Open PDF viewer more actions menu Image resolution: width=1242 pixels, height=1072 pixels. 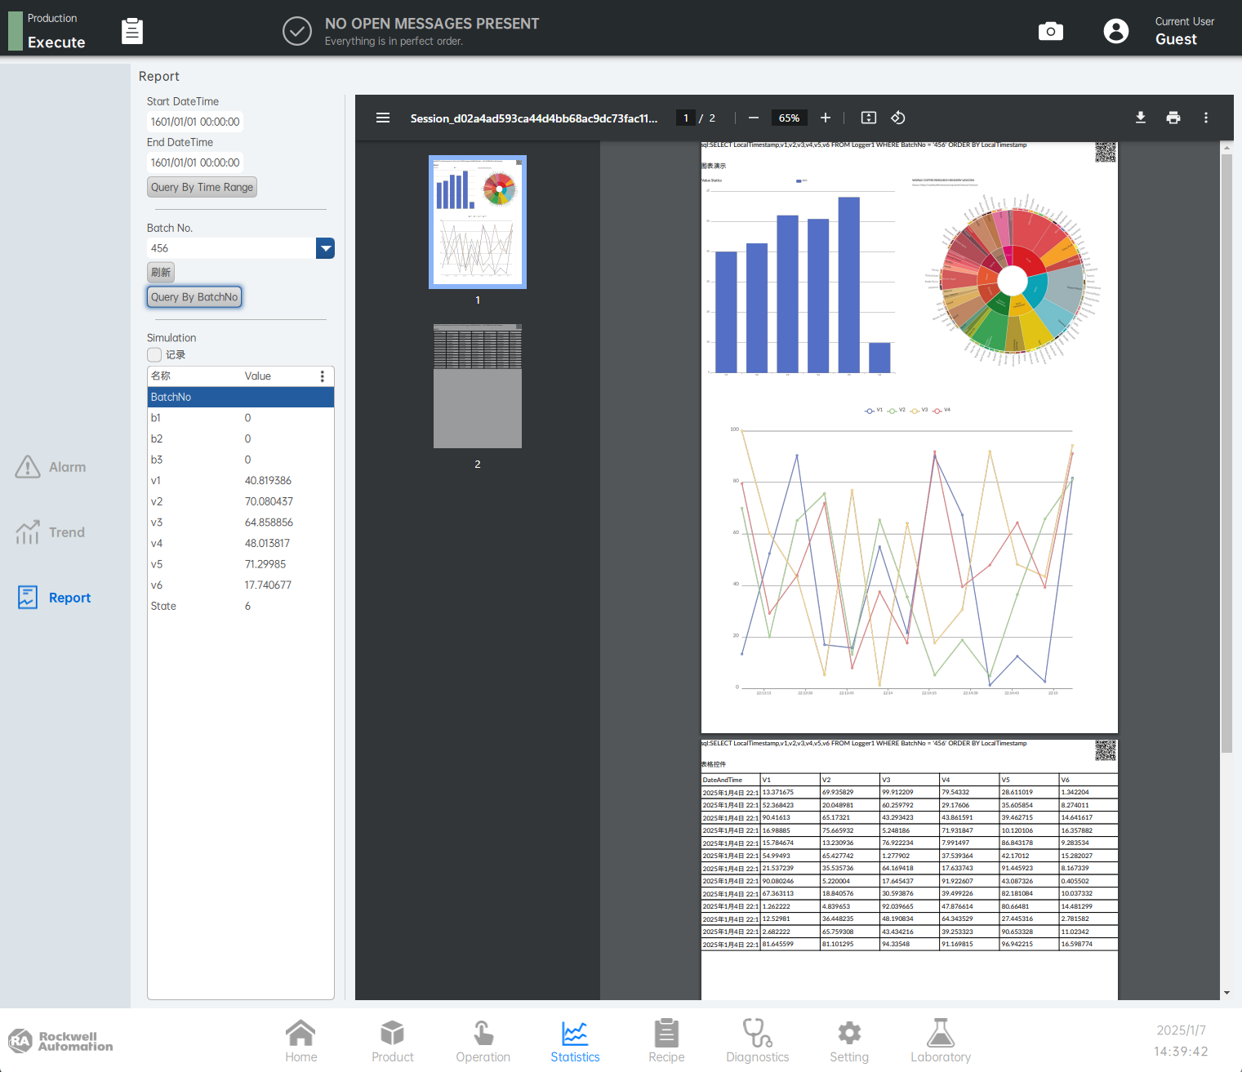point(1205,118)
